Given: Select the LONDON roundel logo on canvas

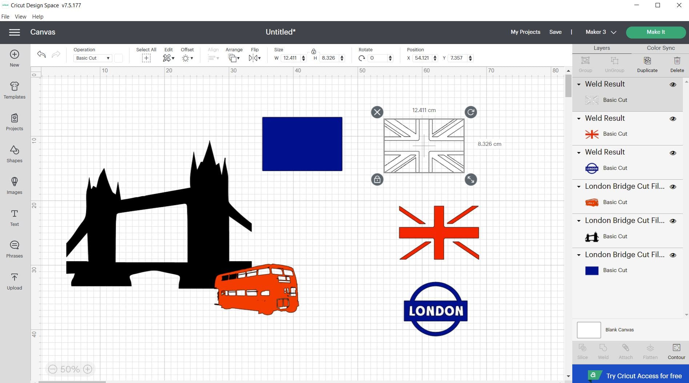Looking at the screenshot, I should click(436, 309).
